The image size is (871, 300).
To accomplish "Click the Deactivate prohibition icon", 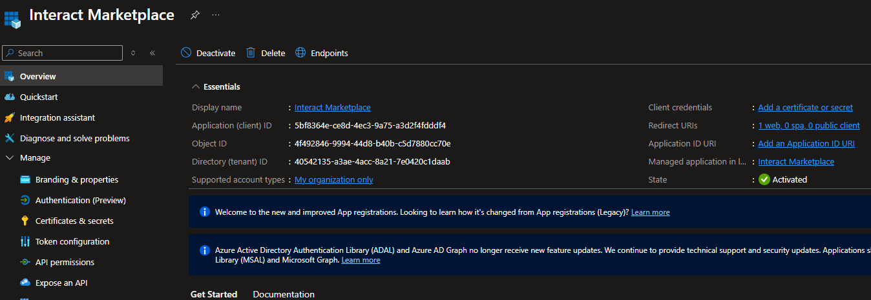I will click(186, 53).
